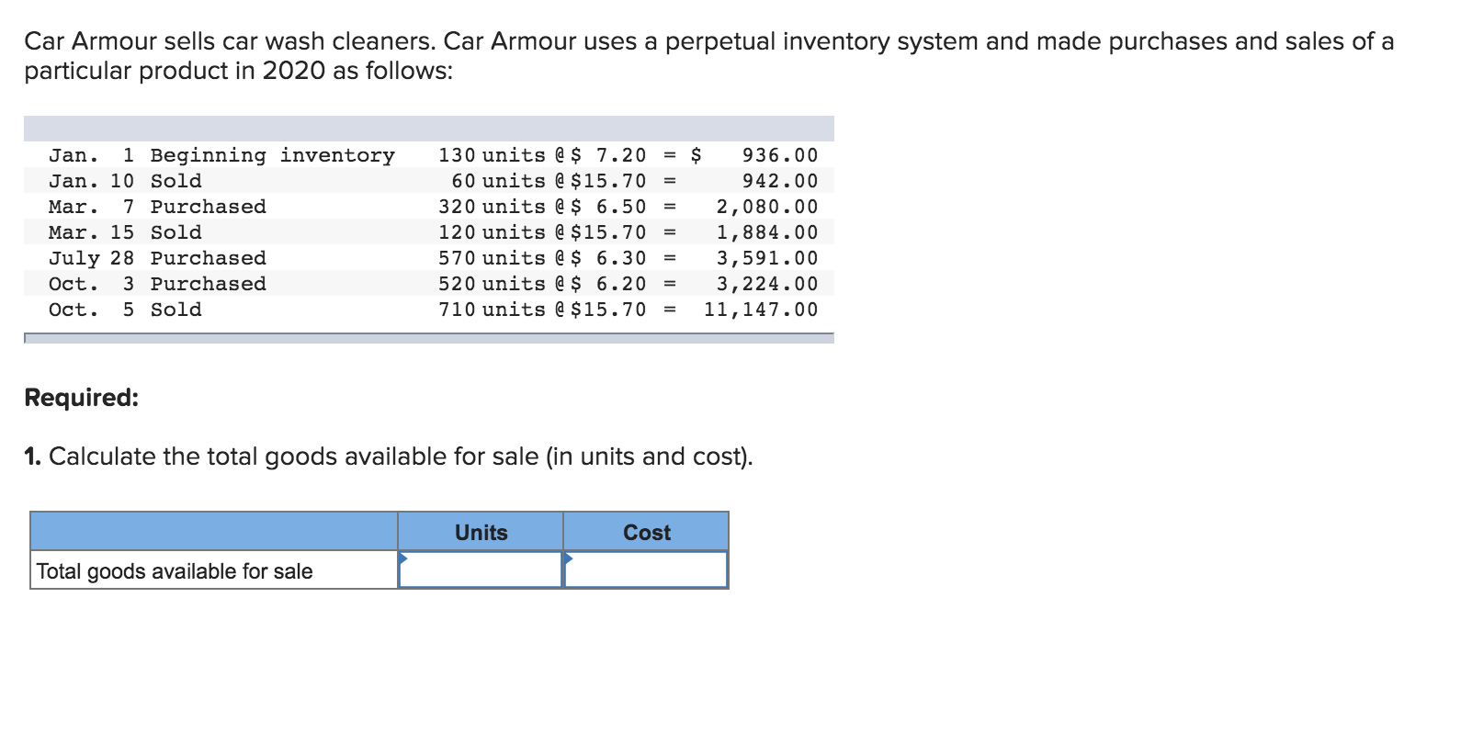Click the 'July 28 Purchased' entry

click(x=157, y=258)
